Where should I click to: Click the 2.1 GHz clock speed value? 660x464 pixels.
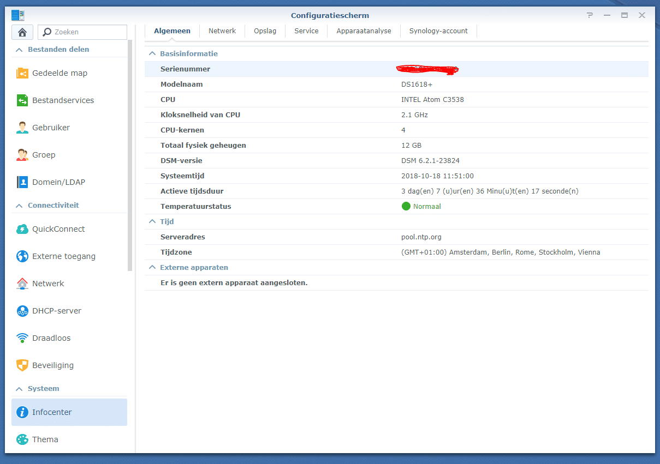(x=414, y=115)
